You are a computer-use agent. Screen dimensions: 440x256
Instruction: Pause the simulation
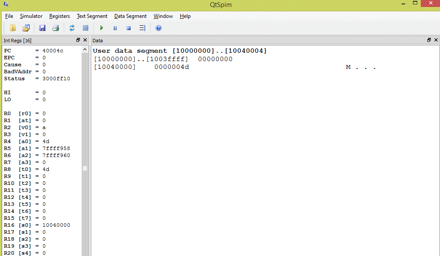[x=115, y=28]
